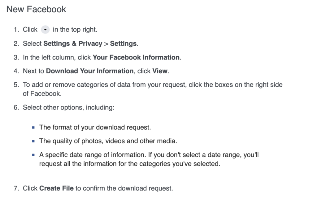
Task: Click the bold Settings word after the arrow
Action: click(123, 43)
